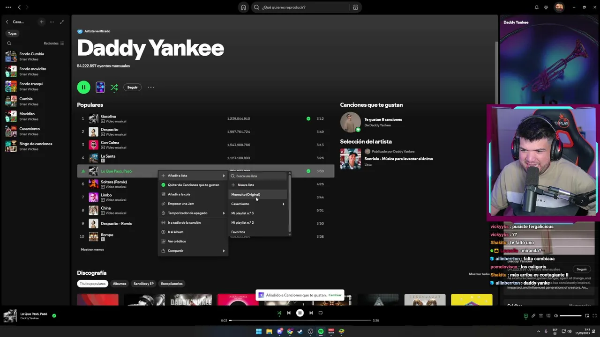Choose Nueva lista in the playlist submenu
Image resolution: width=600 pixels, height=337 pixels.
258,185
